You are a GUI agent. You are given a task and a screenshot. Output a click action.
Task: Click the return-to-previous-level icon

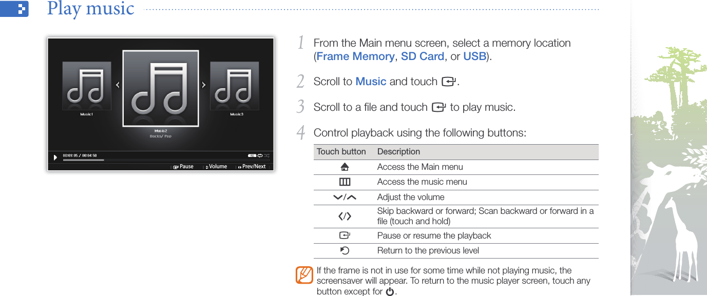click(345, 251)
